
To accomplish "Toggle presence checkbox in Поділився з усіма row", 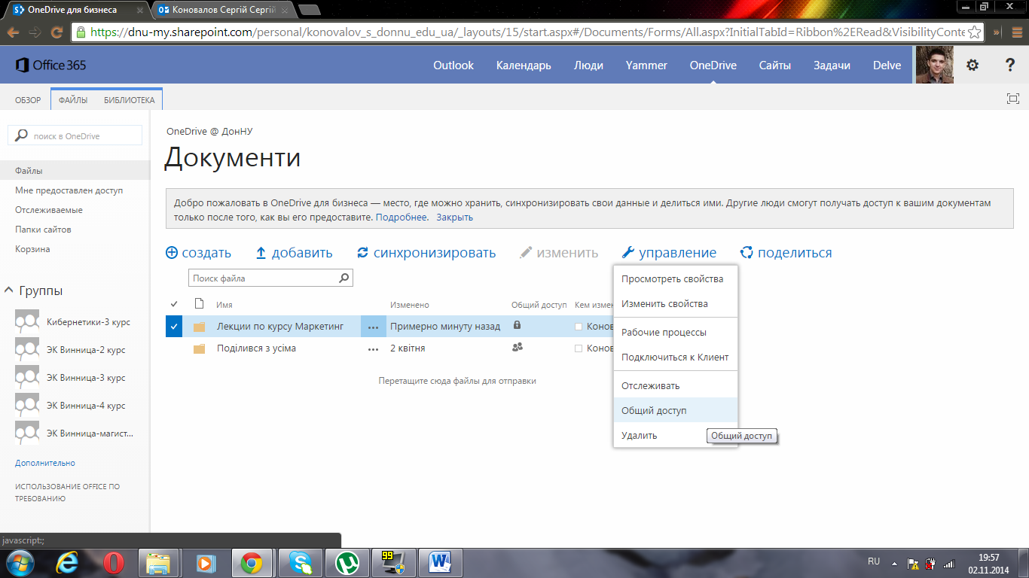I will [579, 348].
